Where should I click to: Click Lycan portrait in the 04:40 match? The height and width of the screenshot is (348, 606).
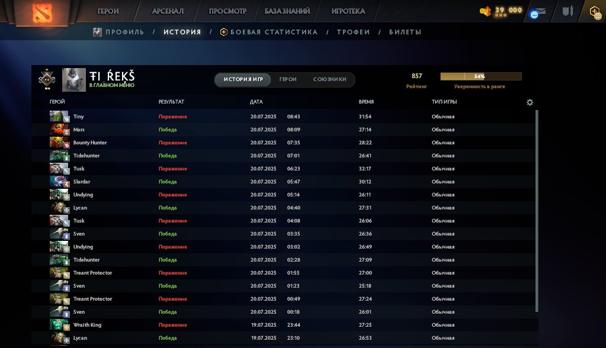point(59,208)
